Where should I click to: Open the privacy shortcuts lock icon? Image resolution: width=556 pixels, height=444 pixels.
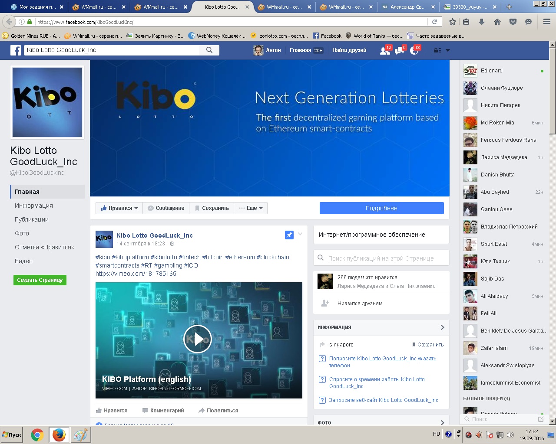[437, 50]
